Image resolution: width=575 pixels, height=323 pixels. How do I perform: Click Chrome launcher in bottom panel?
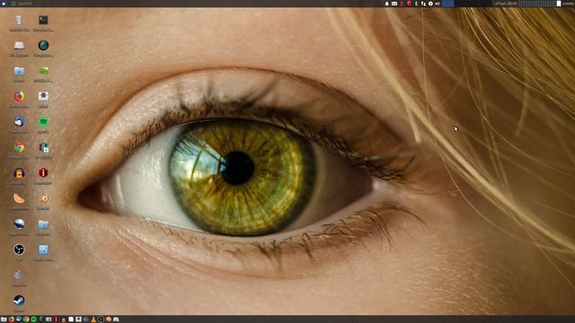(26, 319)
